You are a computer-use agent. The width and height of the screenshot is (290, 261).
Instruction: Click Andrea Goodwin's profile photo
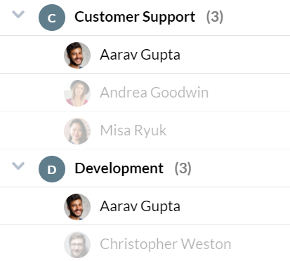tap(77, 93)
